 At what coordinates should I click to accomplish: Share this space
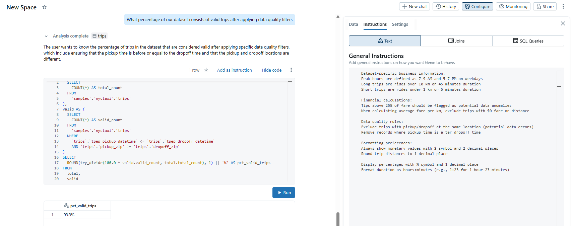coord(545,6)
